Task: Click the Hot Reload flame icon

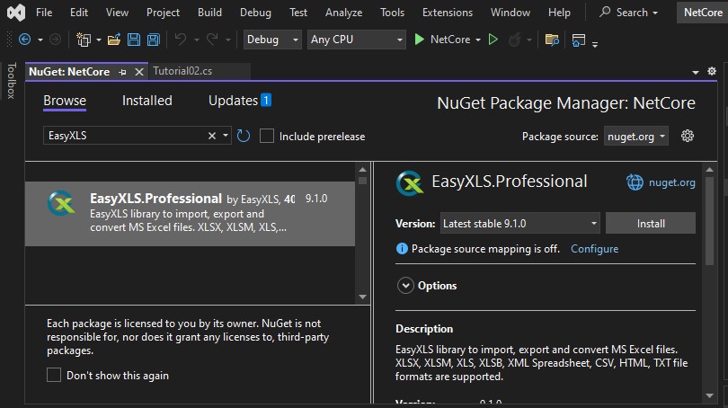Action: (x=514, y=40)
